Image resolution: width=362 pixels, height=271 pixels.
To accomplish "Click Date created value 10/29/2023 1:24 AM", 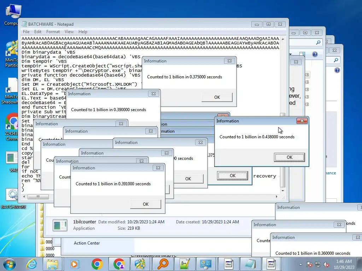I will [220, 222].
